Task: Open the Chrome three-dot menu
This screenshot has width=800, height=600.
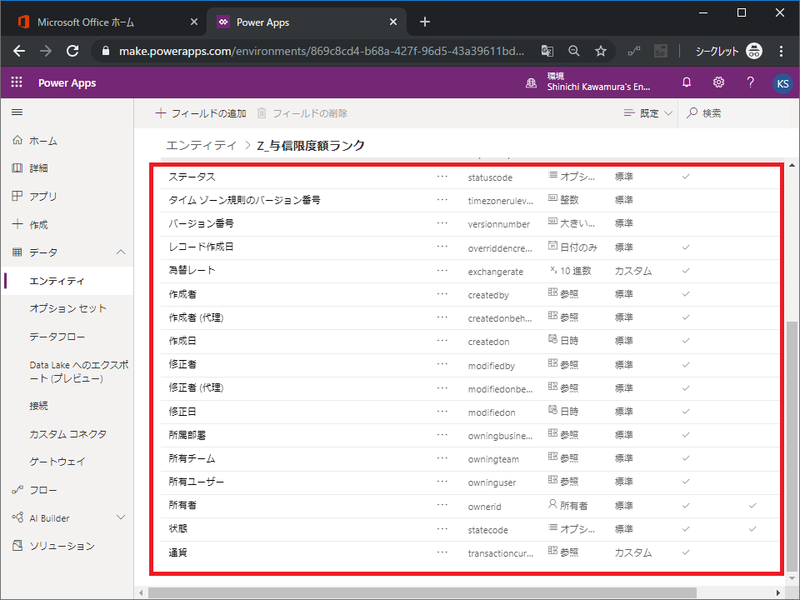Action: pos(781,51)
